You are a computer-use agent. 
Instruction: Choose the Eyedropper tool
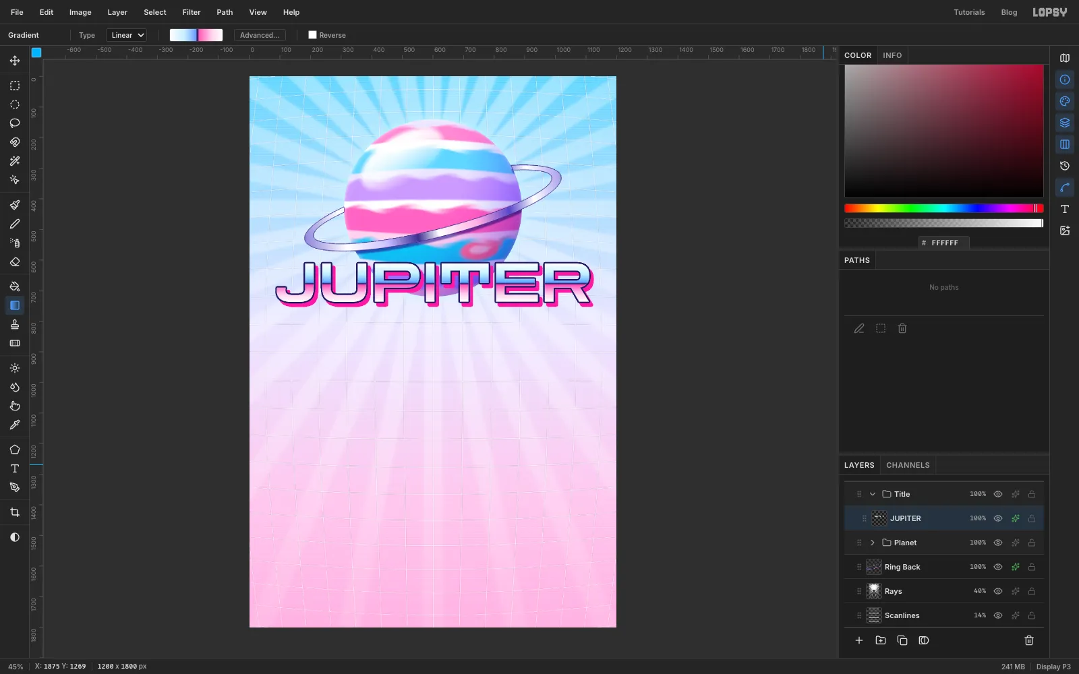(15, 425)
